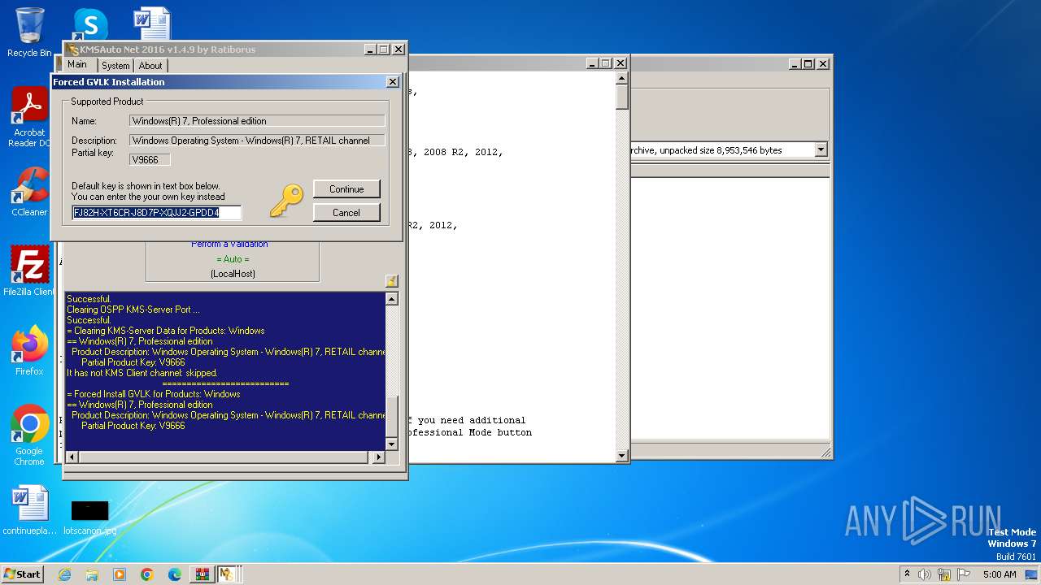Click the network tray icon
This screenshot has height=585, width=1041.
coord(944,574)
